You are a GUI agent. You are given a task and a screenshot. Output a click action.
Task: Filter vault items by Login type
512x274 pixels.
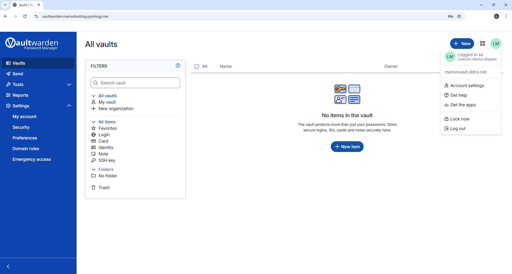pyautogui.click(x=104, y=135)
